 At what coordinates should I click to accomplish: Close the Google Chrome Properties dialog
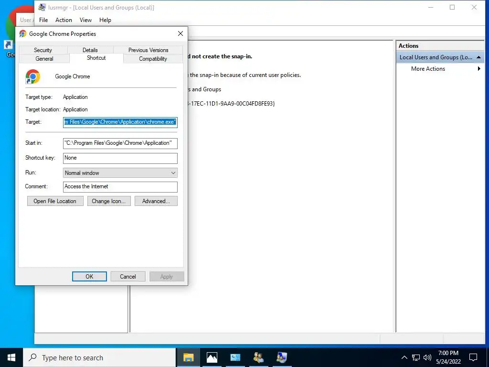[x=180, y=33]
